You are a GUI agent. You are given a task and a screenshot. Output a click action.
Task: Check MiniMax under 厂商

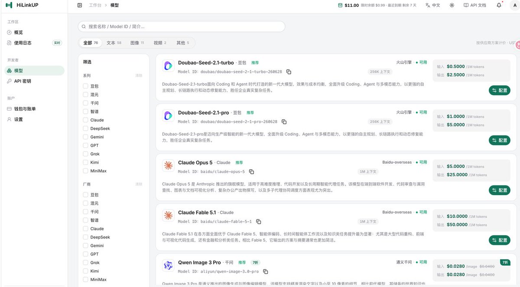click(x=85, y=280)
